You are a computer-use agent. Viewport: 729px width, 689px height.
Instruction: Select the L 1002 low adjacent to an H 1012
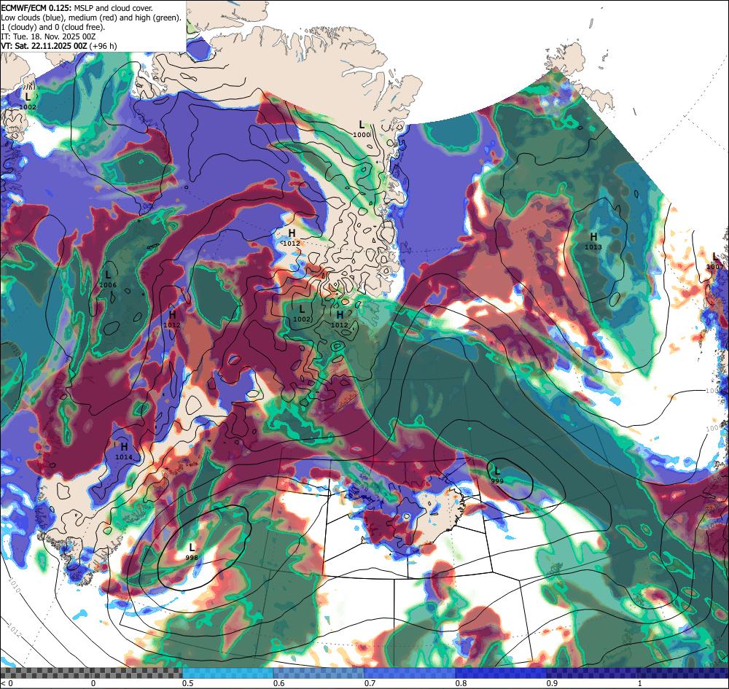(302, 314)
